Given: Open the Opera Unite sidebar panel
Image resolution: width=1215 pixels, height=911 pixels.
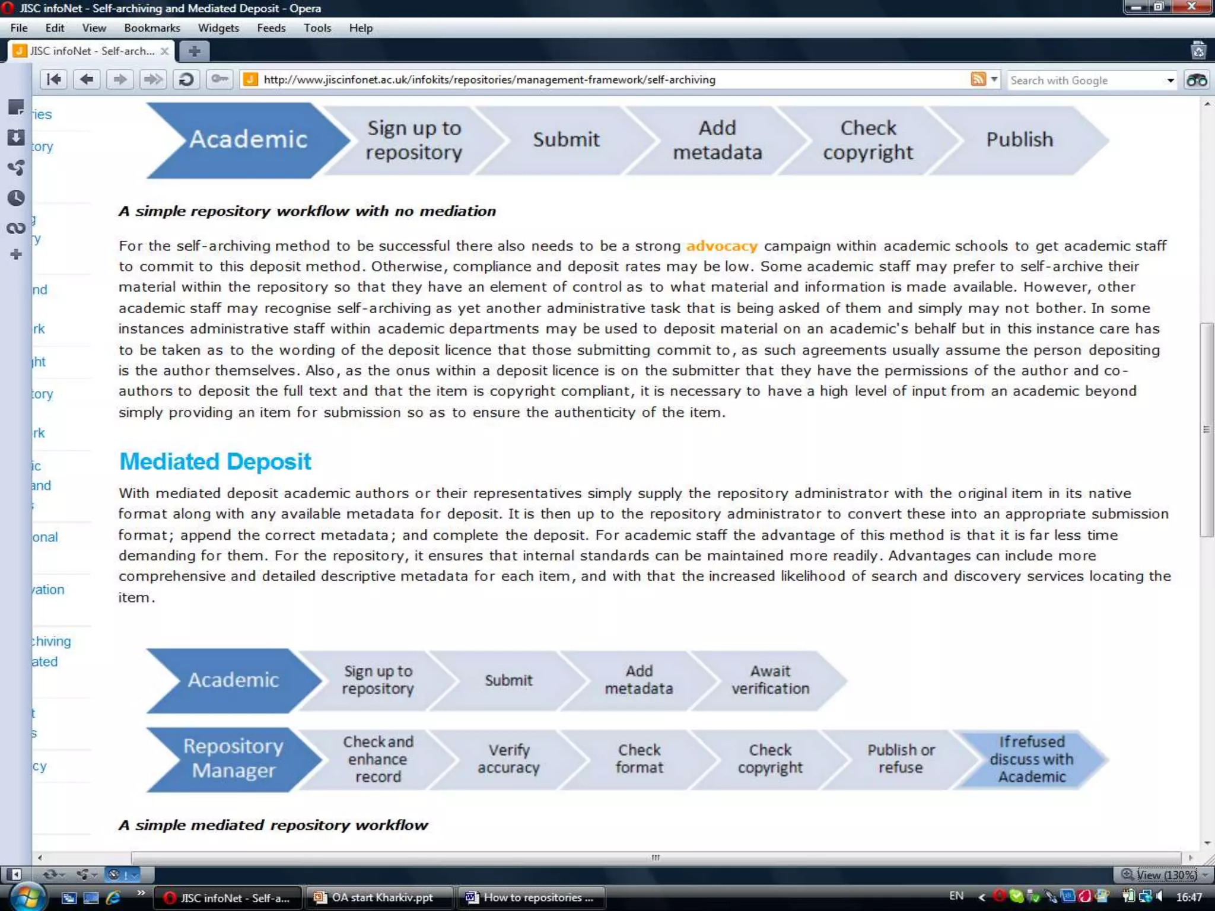Looking at the screenshot, I should tap(16, 168).
